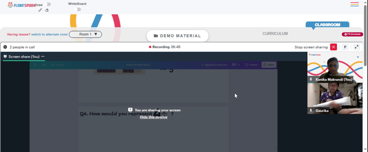Open call settings gear icon
Viewport: 368px width, 152px height.
(5, 47)
